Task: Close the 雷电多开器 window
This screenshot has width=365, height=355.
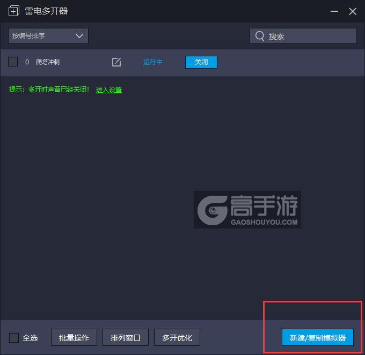Action: click(353, 11)
